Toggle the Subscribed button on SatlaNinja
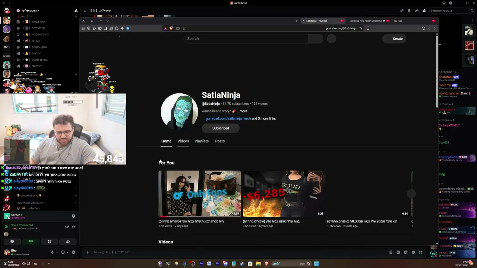 pos(221,128)
